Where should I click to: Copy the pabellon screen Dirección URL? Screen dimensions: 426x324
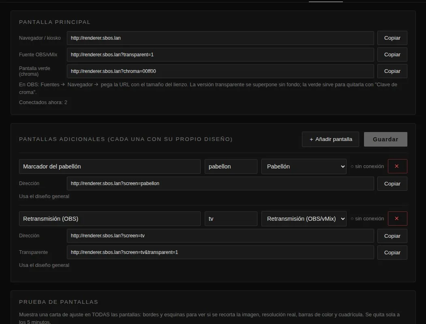coord(392,184)
